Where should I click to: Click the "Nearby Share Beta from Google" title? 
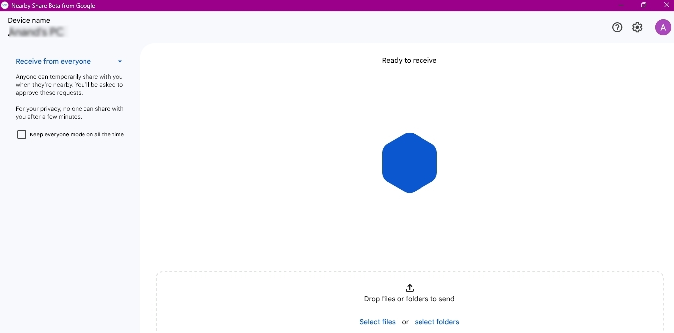pyautogui.click(x=53, y=6)
